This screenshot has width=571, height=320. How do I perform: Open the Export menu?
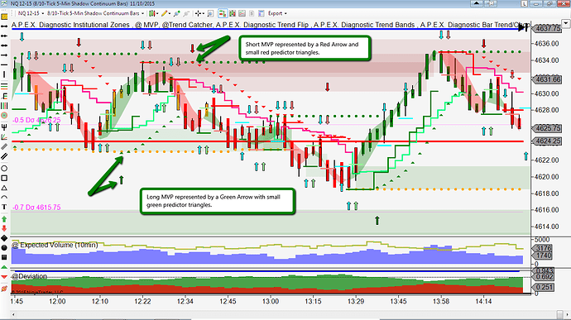pyautogui.click(x=277, y=13)
